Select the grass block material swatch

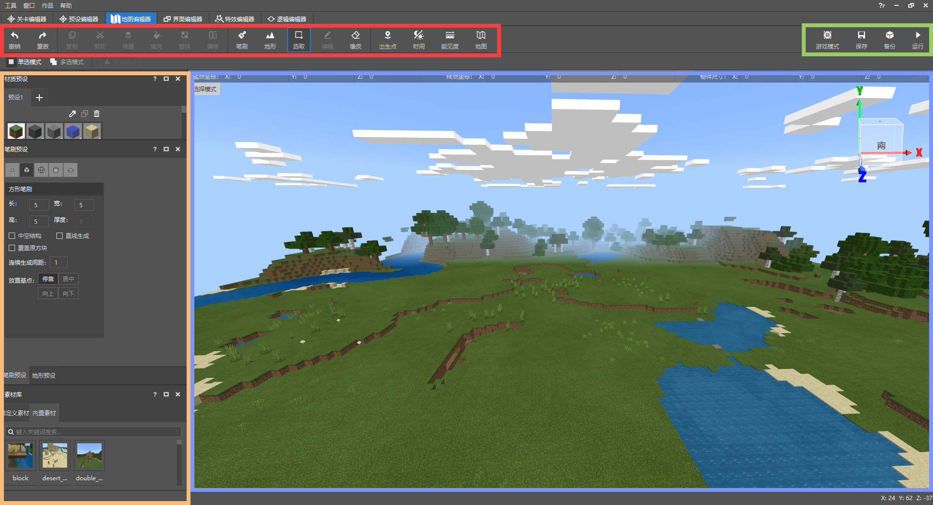click(16, 131)
